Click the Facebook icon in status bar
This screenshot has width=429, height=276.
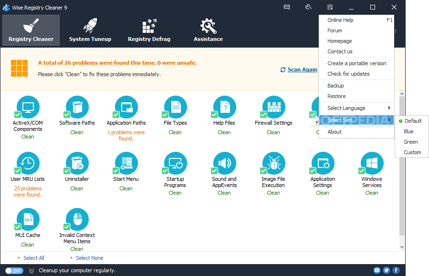[396, 270]
